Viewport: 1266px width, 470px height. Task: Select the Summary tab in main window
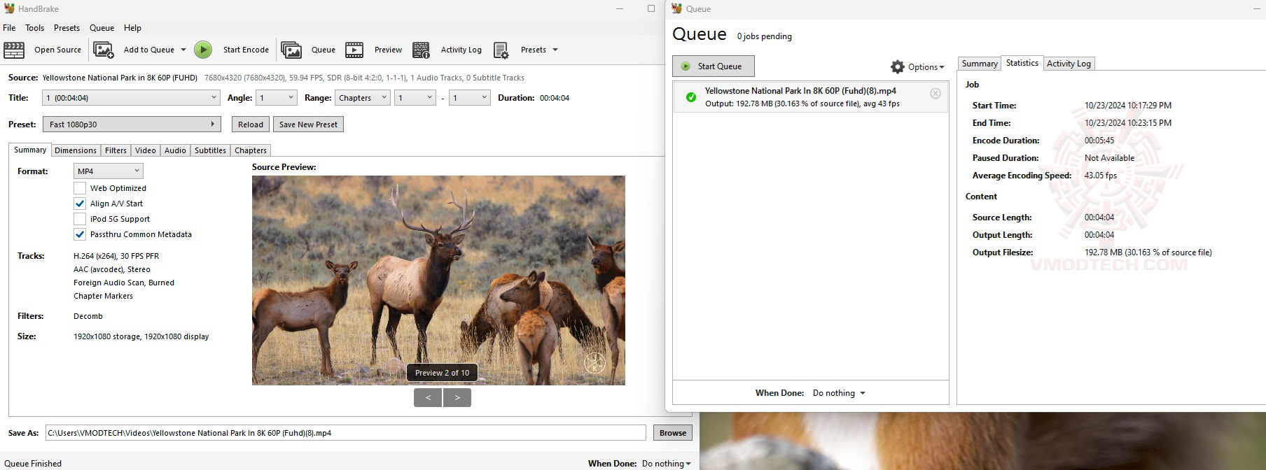click(x=30, y=150)
